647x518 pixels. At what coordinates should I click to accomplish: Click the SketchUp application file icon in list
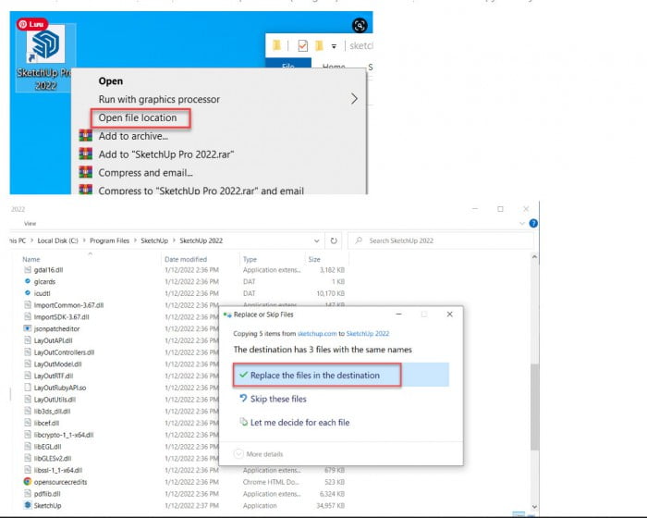(27, 506)
